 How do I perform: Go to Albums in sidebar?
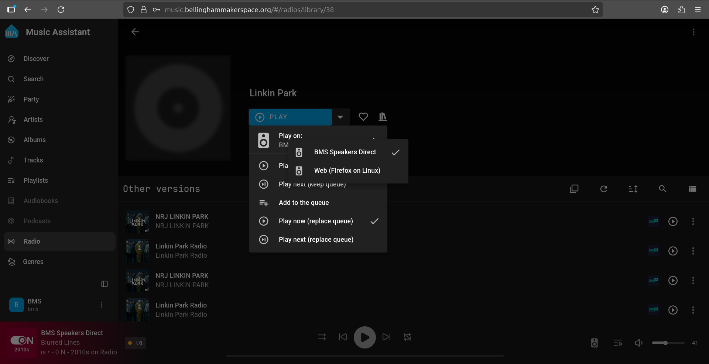pos(59,140)
